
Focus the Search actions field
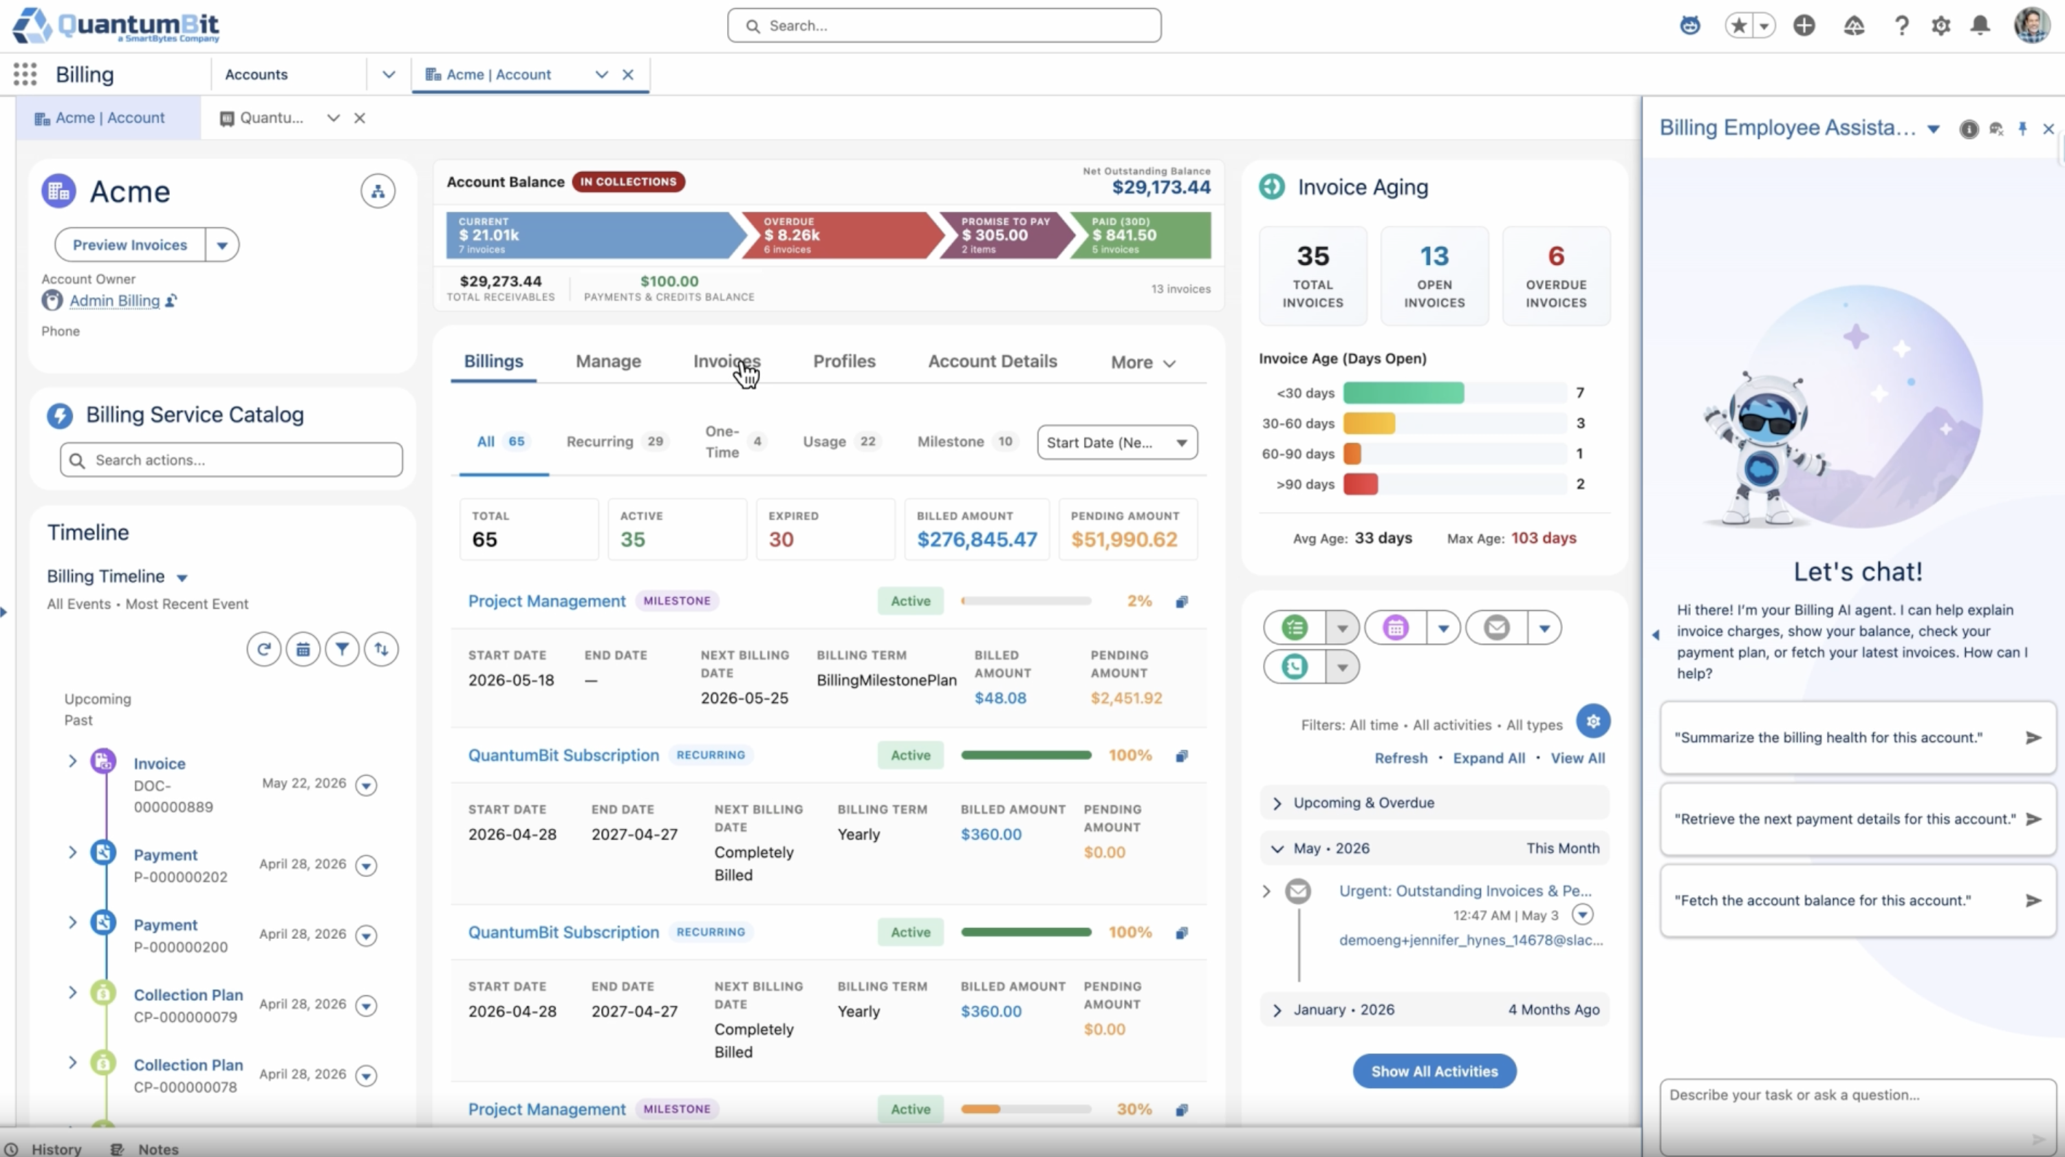[x=231, y=460]
